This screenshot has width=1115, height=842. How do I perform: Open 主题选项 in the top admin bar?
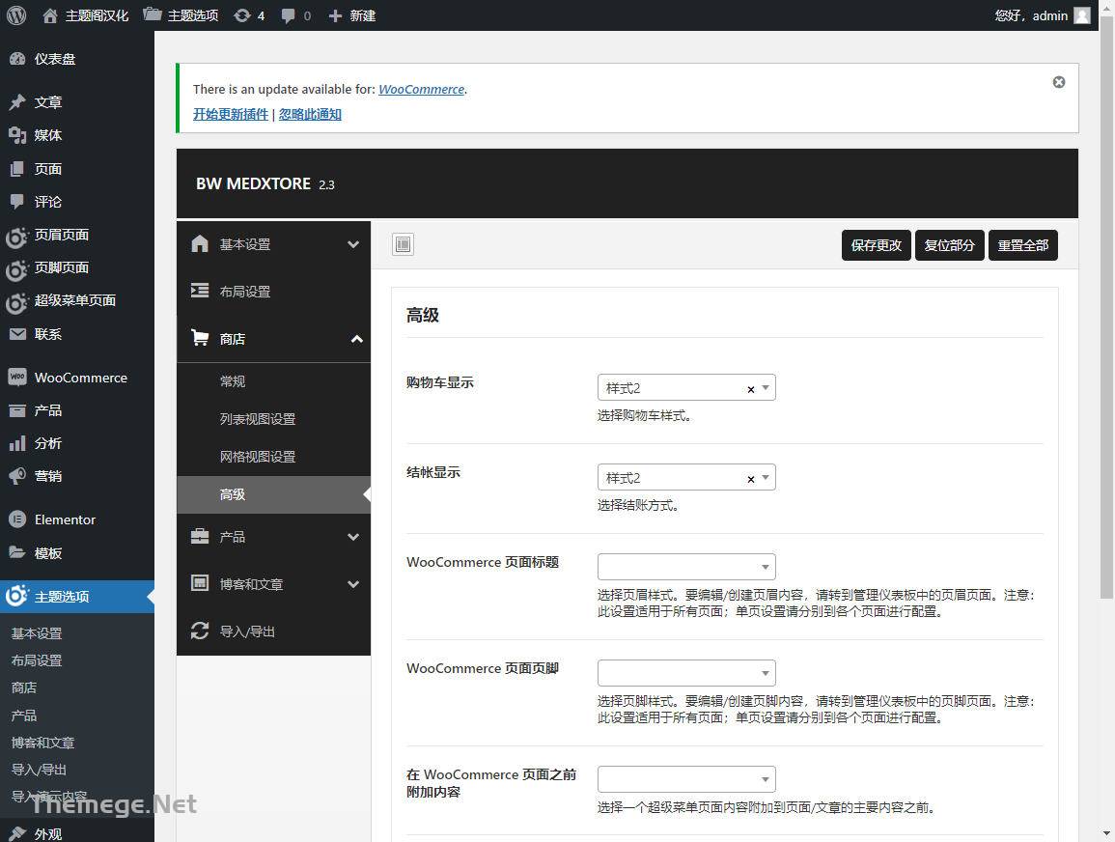(x=181, y=15)
